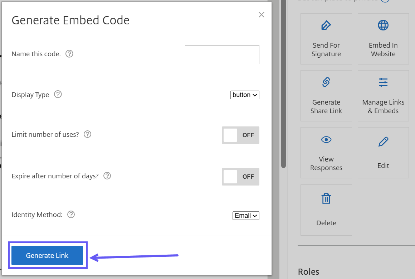The height and width of the screenshot is (279, 415).
Task: Click the page vertical scrollbar thumb
Action: coord(283,84)
